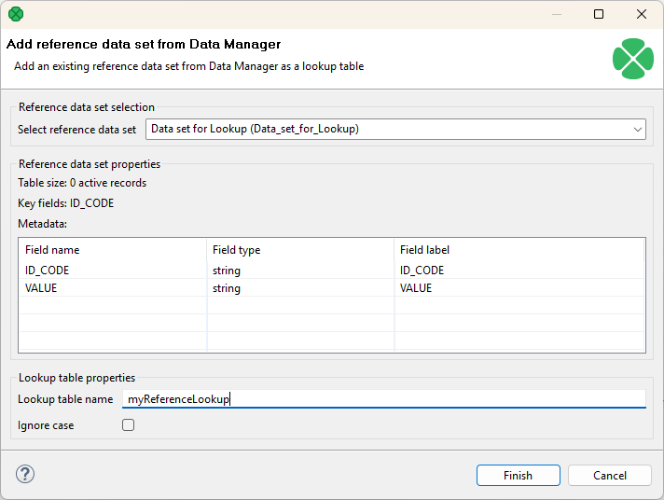Select VALUE in the Field name column
664x500 pixels.
pos(41,288)
